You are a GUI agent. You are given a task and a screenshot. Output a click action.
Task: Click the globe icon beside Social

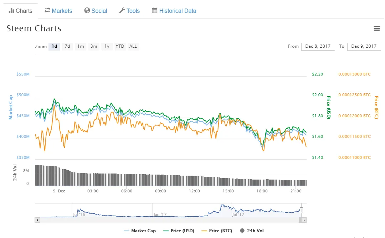tap(87, 10)
